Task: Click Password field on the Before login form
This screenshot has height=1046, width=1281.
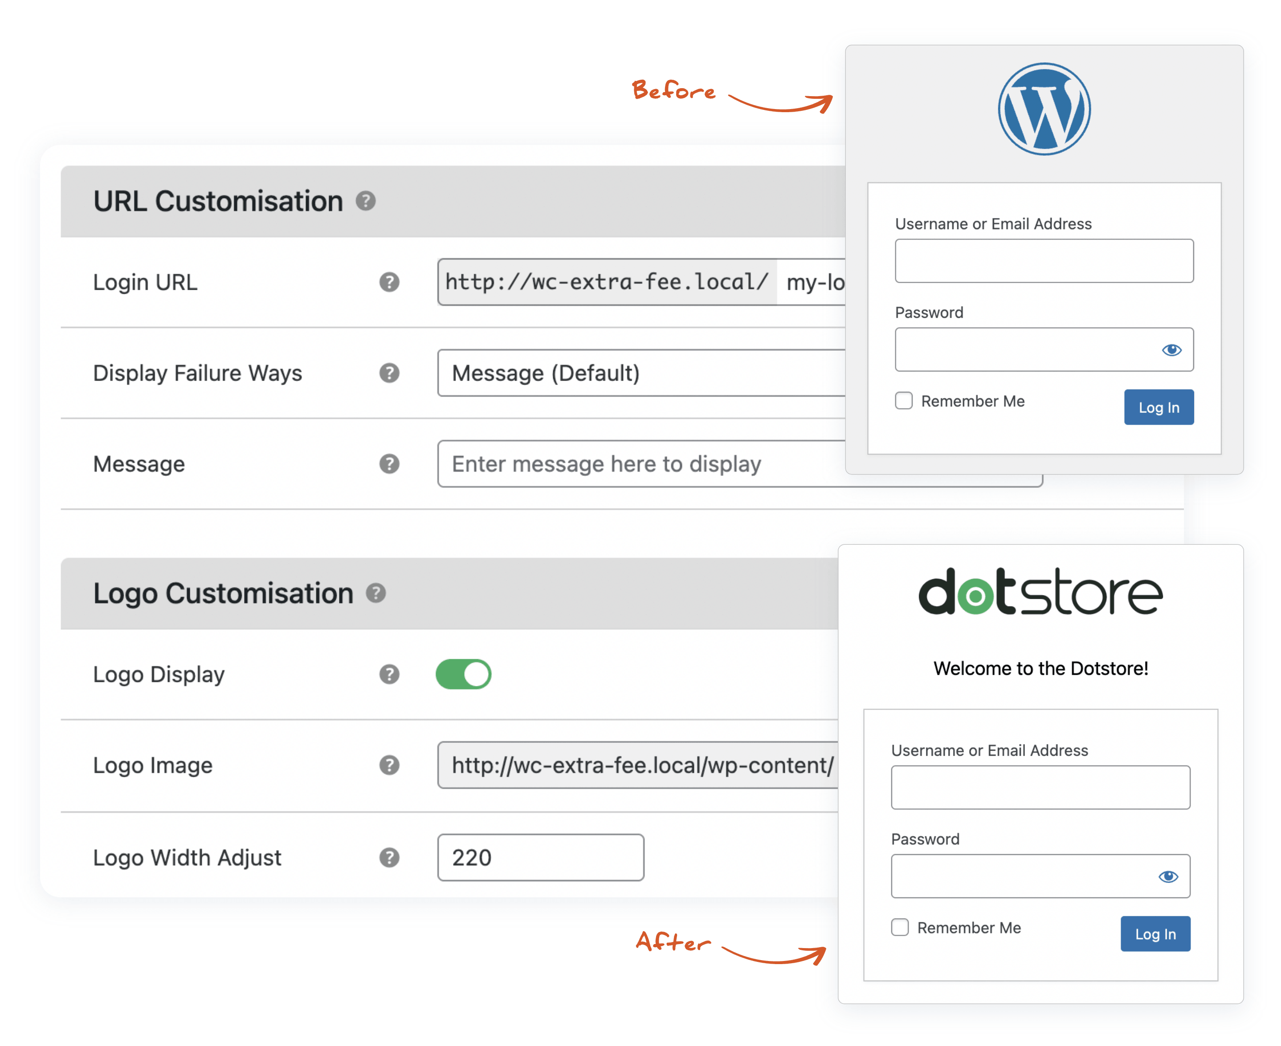Action: tap(1044, 349)
